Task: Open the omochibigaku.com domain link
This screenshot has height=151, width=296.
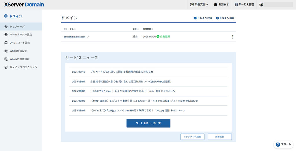Action: click(74, 37)
